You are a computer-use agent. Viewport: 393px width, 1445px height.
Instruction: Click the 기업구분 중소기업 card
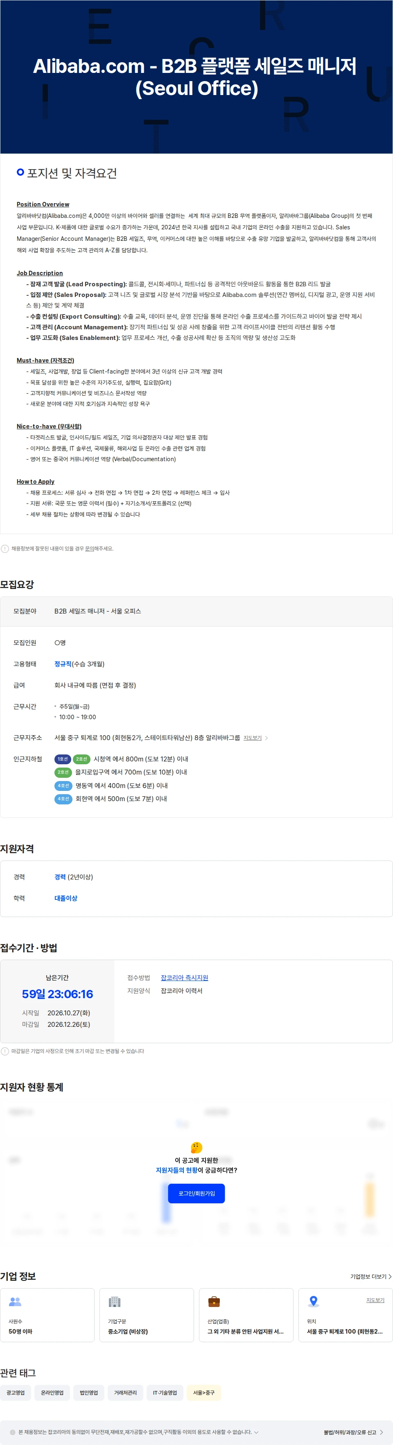click(146, 1316)
